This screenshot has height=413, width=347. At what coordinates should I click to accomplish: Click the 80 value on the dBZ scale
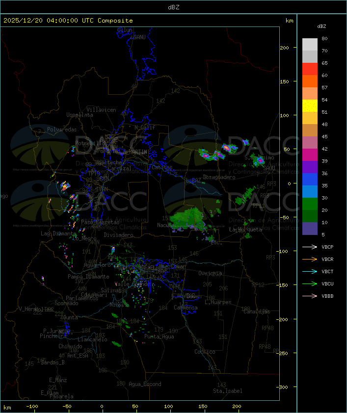pyautogui.click(x=324, y=38)
